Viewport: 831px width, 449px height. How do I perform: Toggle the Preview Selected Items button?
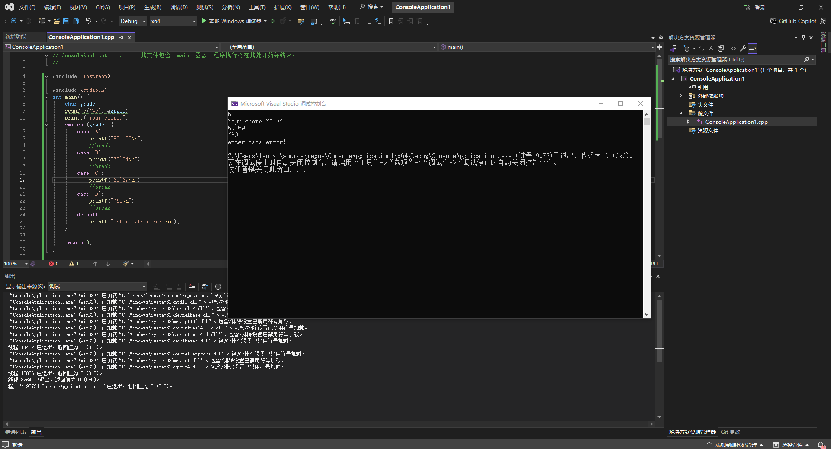click(x=753, y=48)
